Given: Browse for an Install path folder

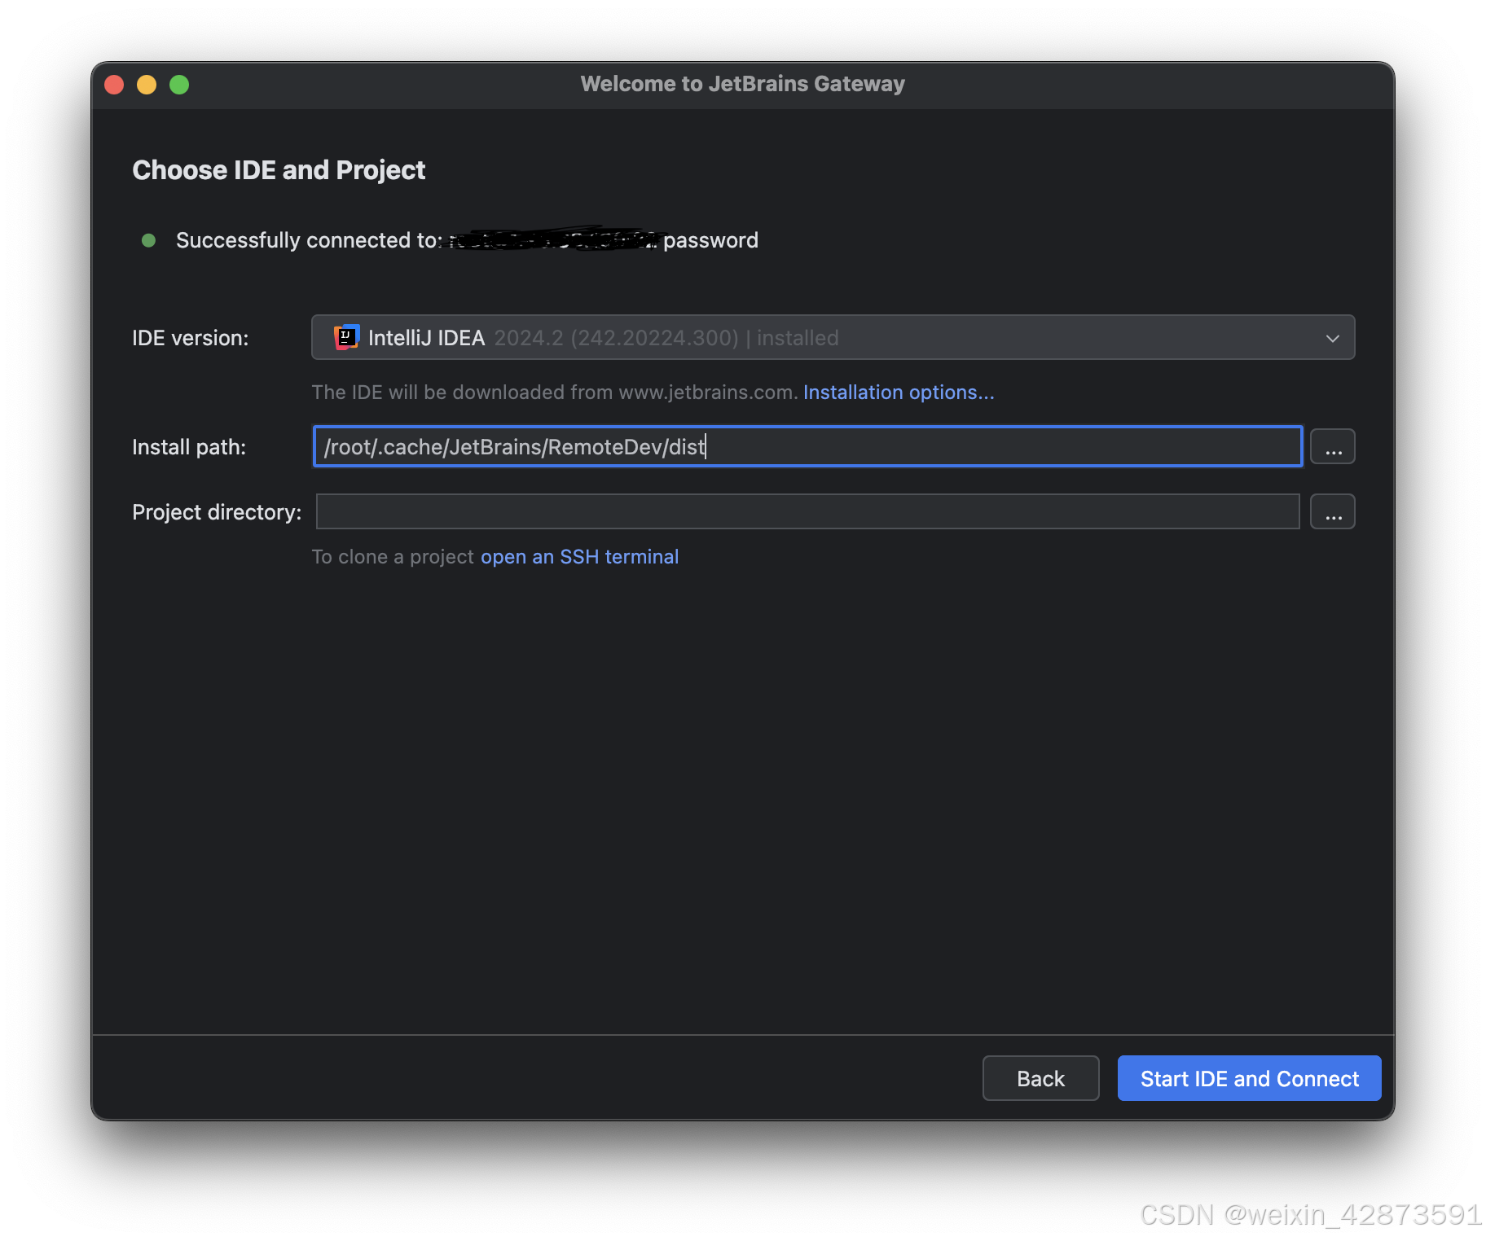Looking at the screenshot, I should tap(1332, 446).
